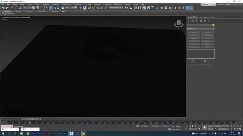This screenshot has width=243, height=136.
Task: Toggle Angle Snap on the toolbar
Action: (93, 8)
